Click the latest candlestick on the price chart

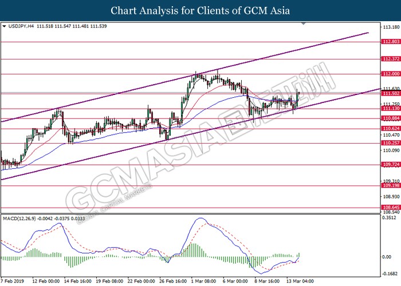point(299,93)
